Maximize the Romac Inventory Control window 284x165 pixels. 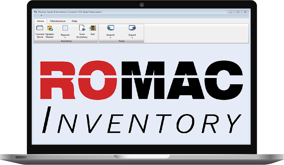click(238, 12)
